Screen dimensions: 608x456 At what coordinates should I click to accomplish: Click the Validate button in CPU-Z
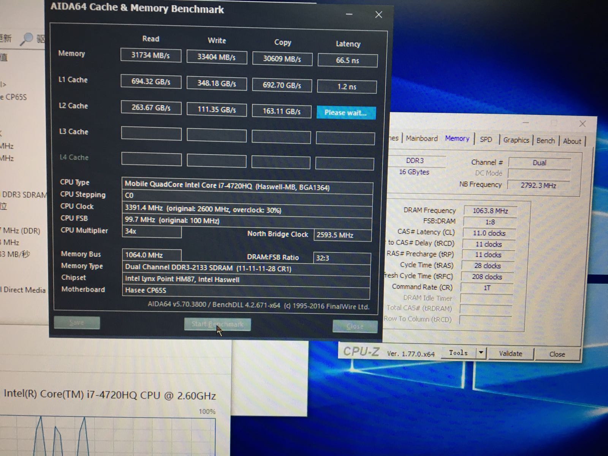point(510,353)
